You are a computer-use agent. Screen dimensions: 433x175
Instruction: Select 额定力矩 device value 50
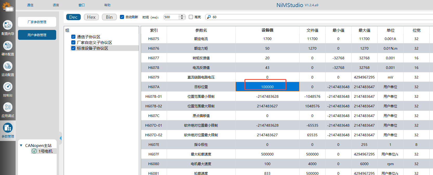click(x=267, y=48)
